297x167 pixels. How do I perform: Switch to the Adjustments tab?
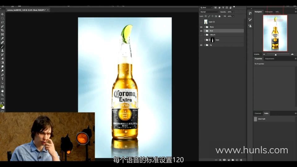pos(269,59)
